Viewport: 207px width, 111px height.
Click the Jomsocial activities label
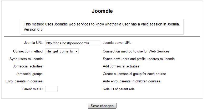click(28, 66)
